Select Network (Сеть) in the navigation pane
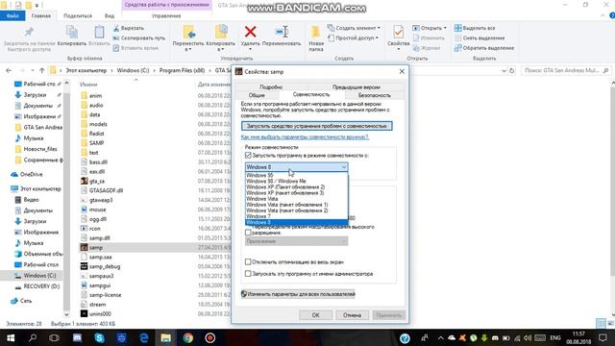 click(x=21, y=301)
